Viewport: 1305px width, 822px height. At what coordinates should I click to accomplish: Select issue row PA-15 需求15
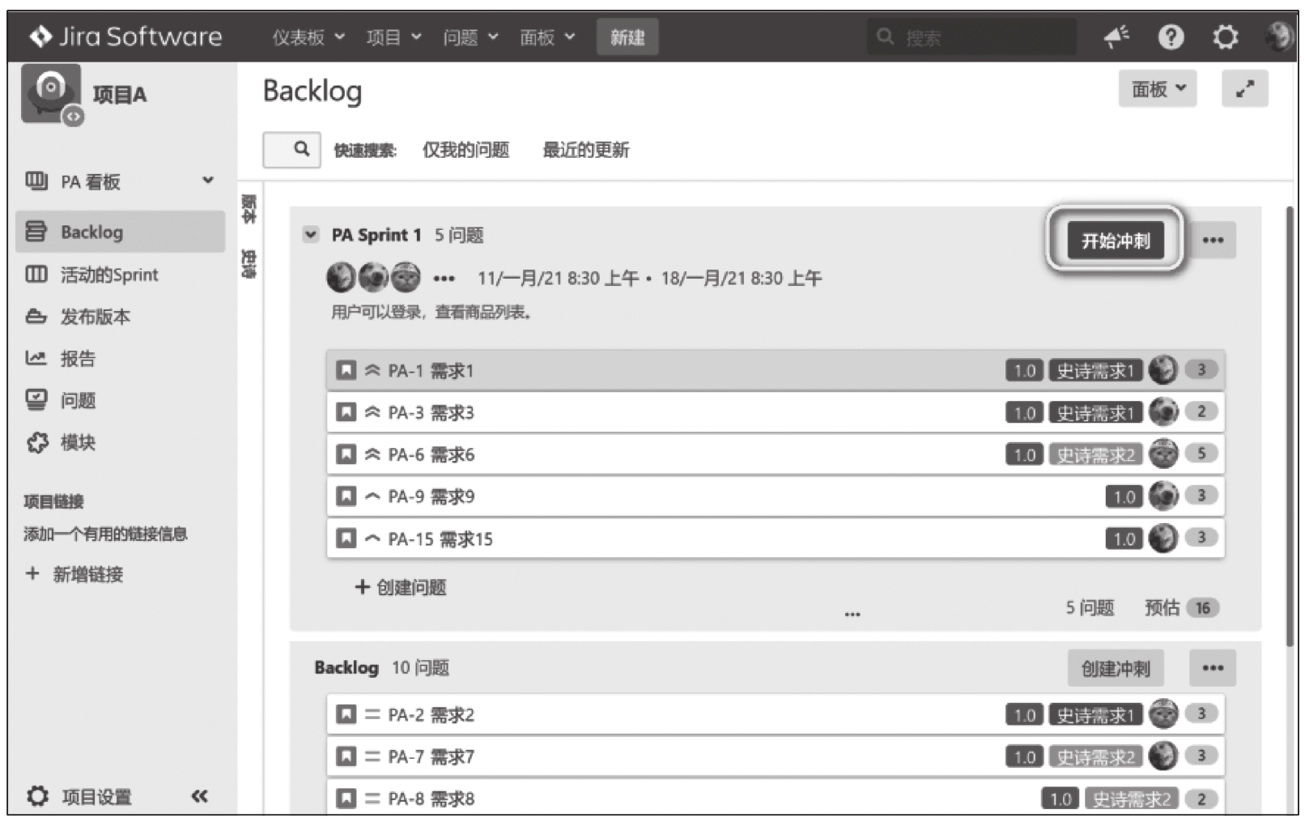click(x=776, y=539)
